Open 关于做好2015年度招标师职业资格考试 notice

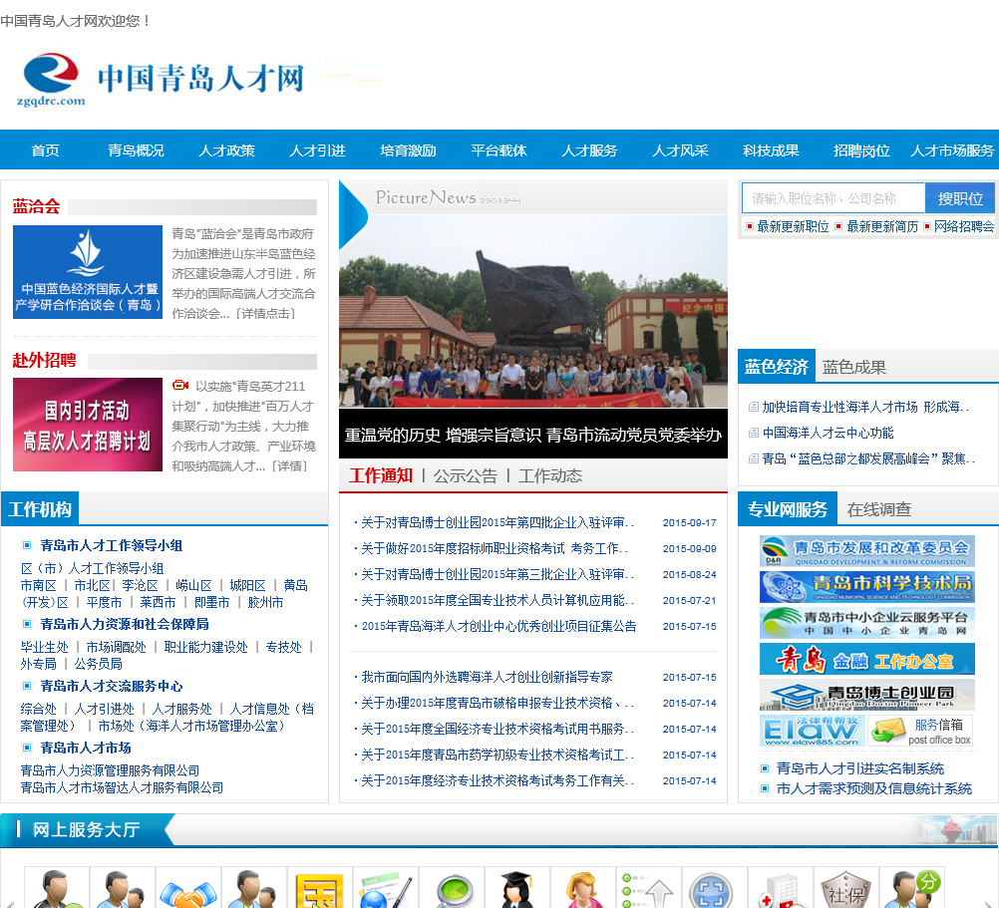495,548
